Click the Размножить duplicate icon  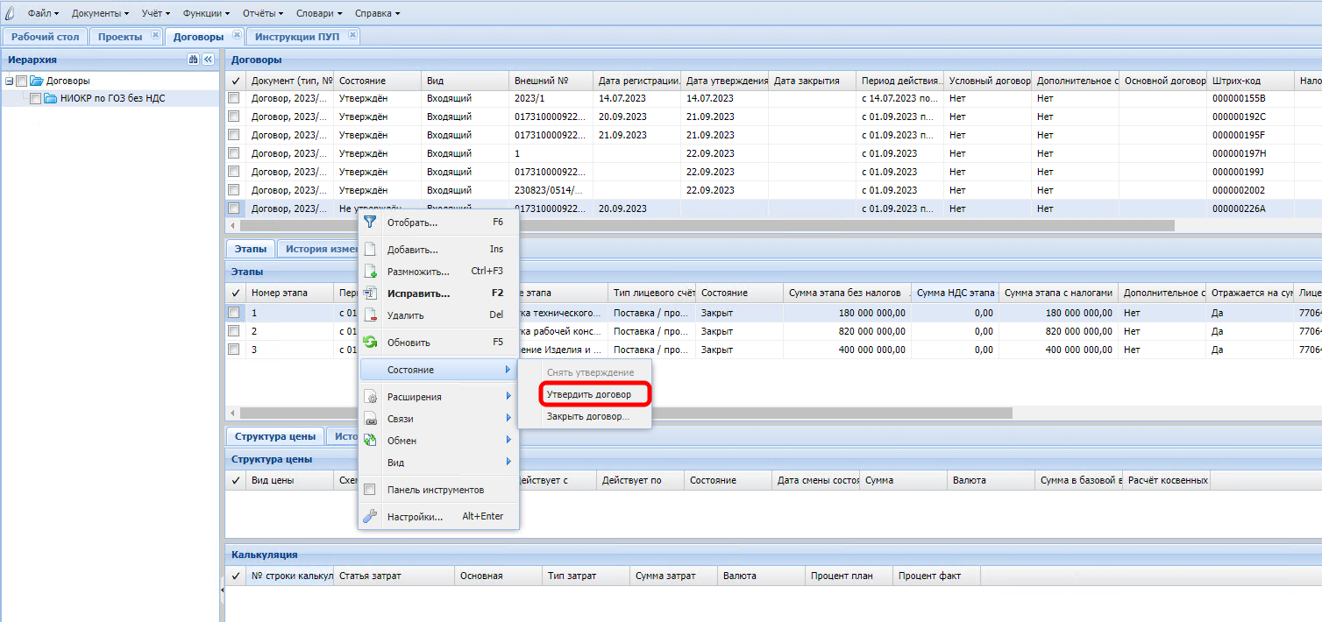(370, 272)
